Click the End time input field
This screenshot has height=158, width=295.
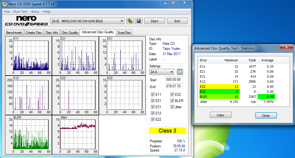174,86
